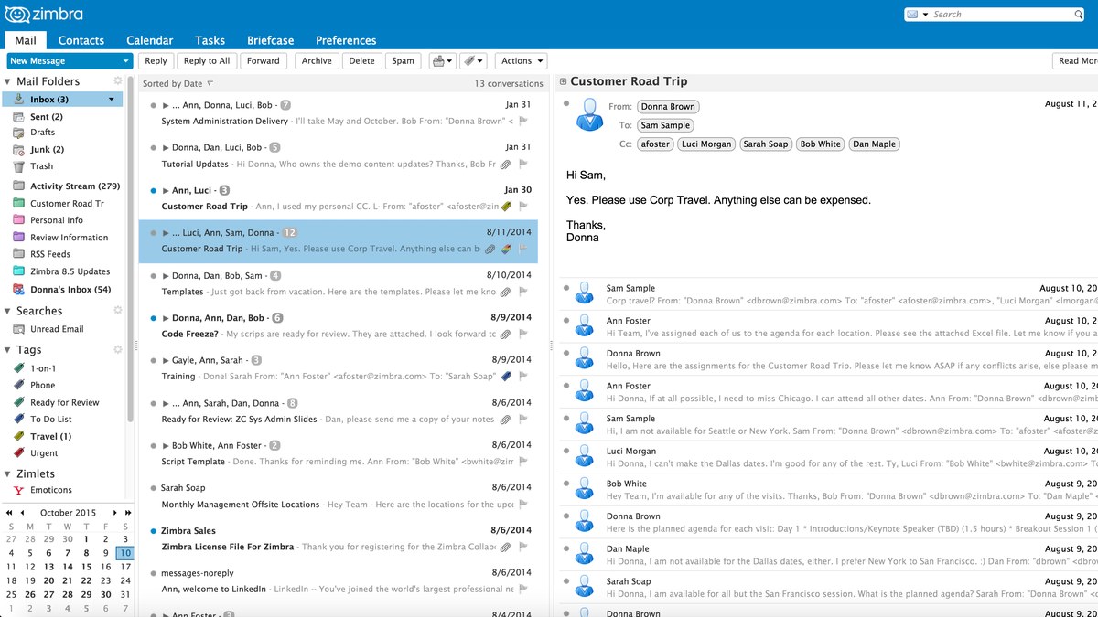
Task: Flag the System Administration Delivery conversation
Action: click(523, 122)
